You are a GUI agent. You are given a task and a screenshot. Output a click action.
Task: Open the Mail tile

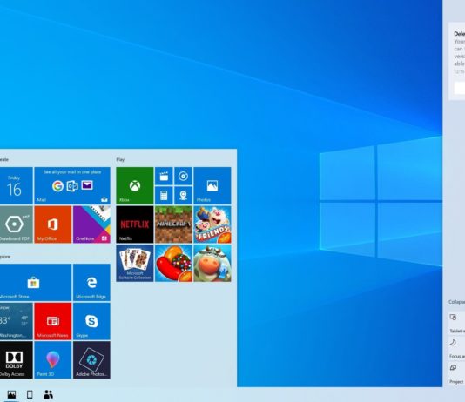coord(72,185)
